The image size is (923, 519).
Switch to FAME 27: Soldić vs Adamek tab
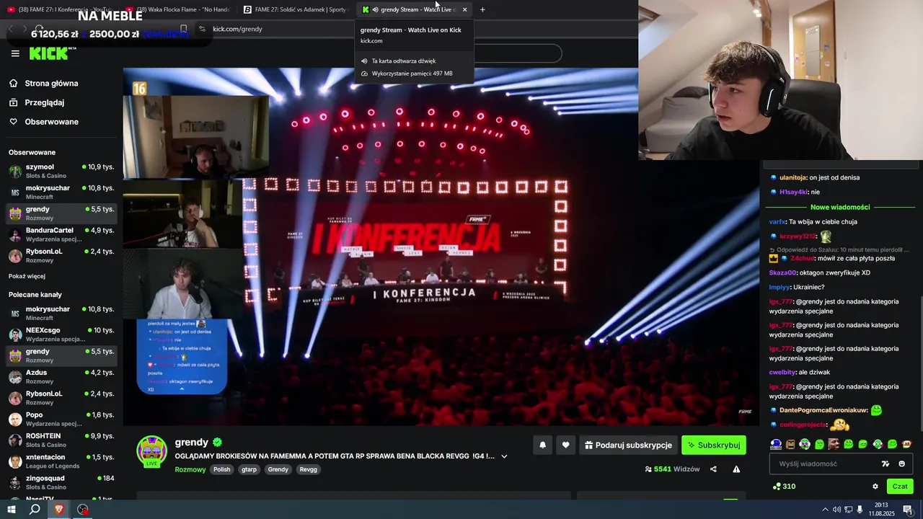(x=297, y=9)
